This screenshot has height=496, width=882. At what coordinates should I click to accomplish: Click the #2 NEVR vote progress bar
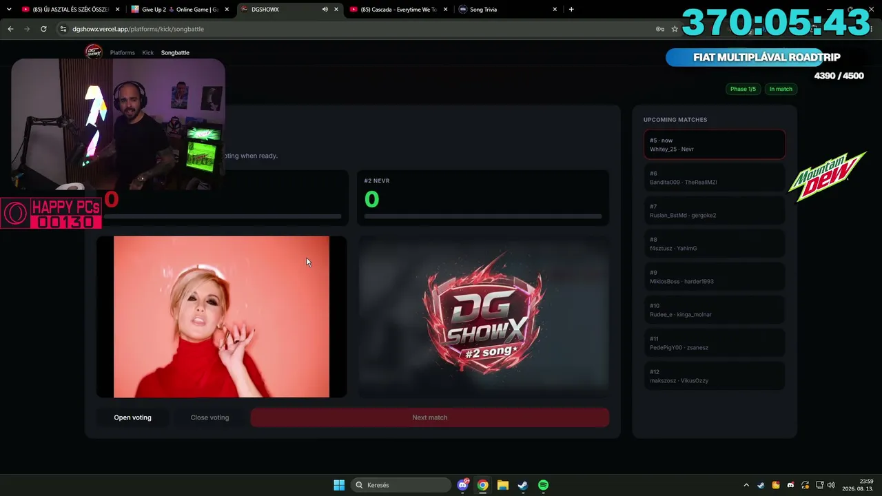[483, 216]
